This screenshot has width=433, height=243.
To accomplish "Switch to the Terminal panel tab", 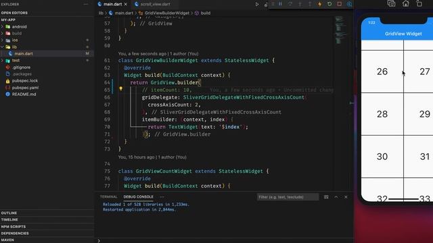I will (108, 196).
